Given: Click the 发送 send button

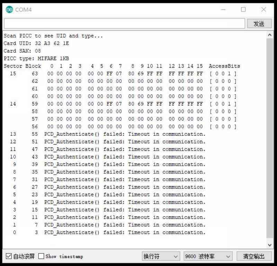Looking at the screenshot, I should click(259, 24).
